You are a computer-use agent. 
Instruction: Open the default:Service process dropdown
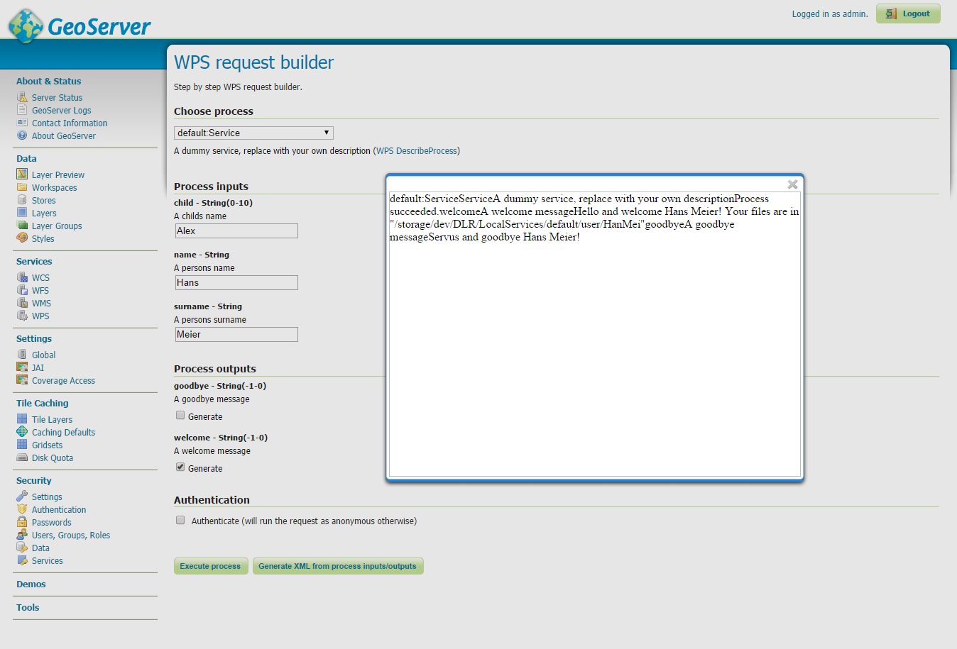click(253, 133)
